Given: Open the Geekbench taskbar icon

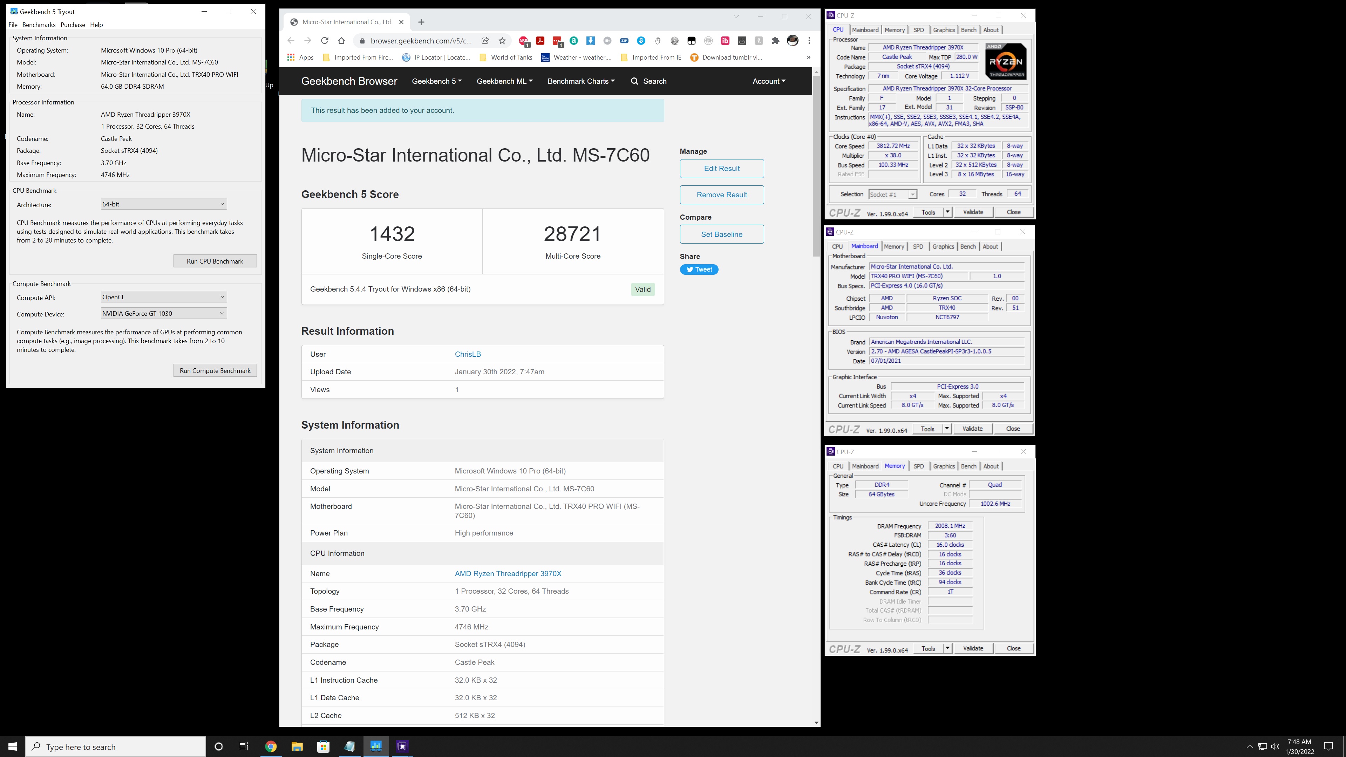Looking at the screenshot, I should point(376,746).
